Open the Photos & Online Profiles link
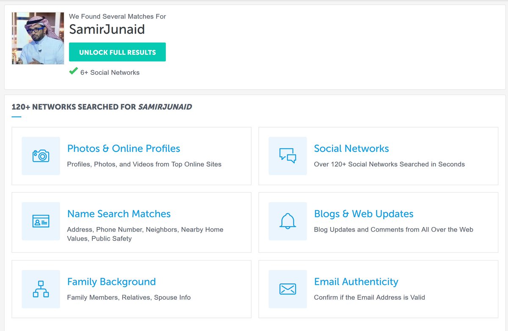Screen dimensions: 508x331 pyautogui.click(x=124, y=148)
